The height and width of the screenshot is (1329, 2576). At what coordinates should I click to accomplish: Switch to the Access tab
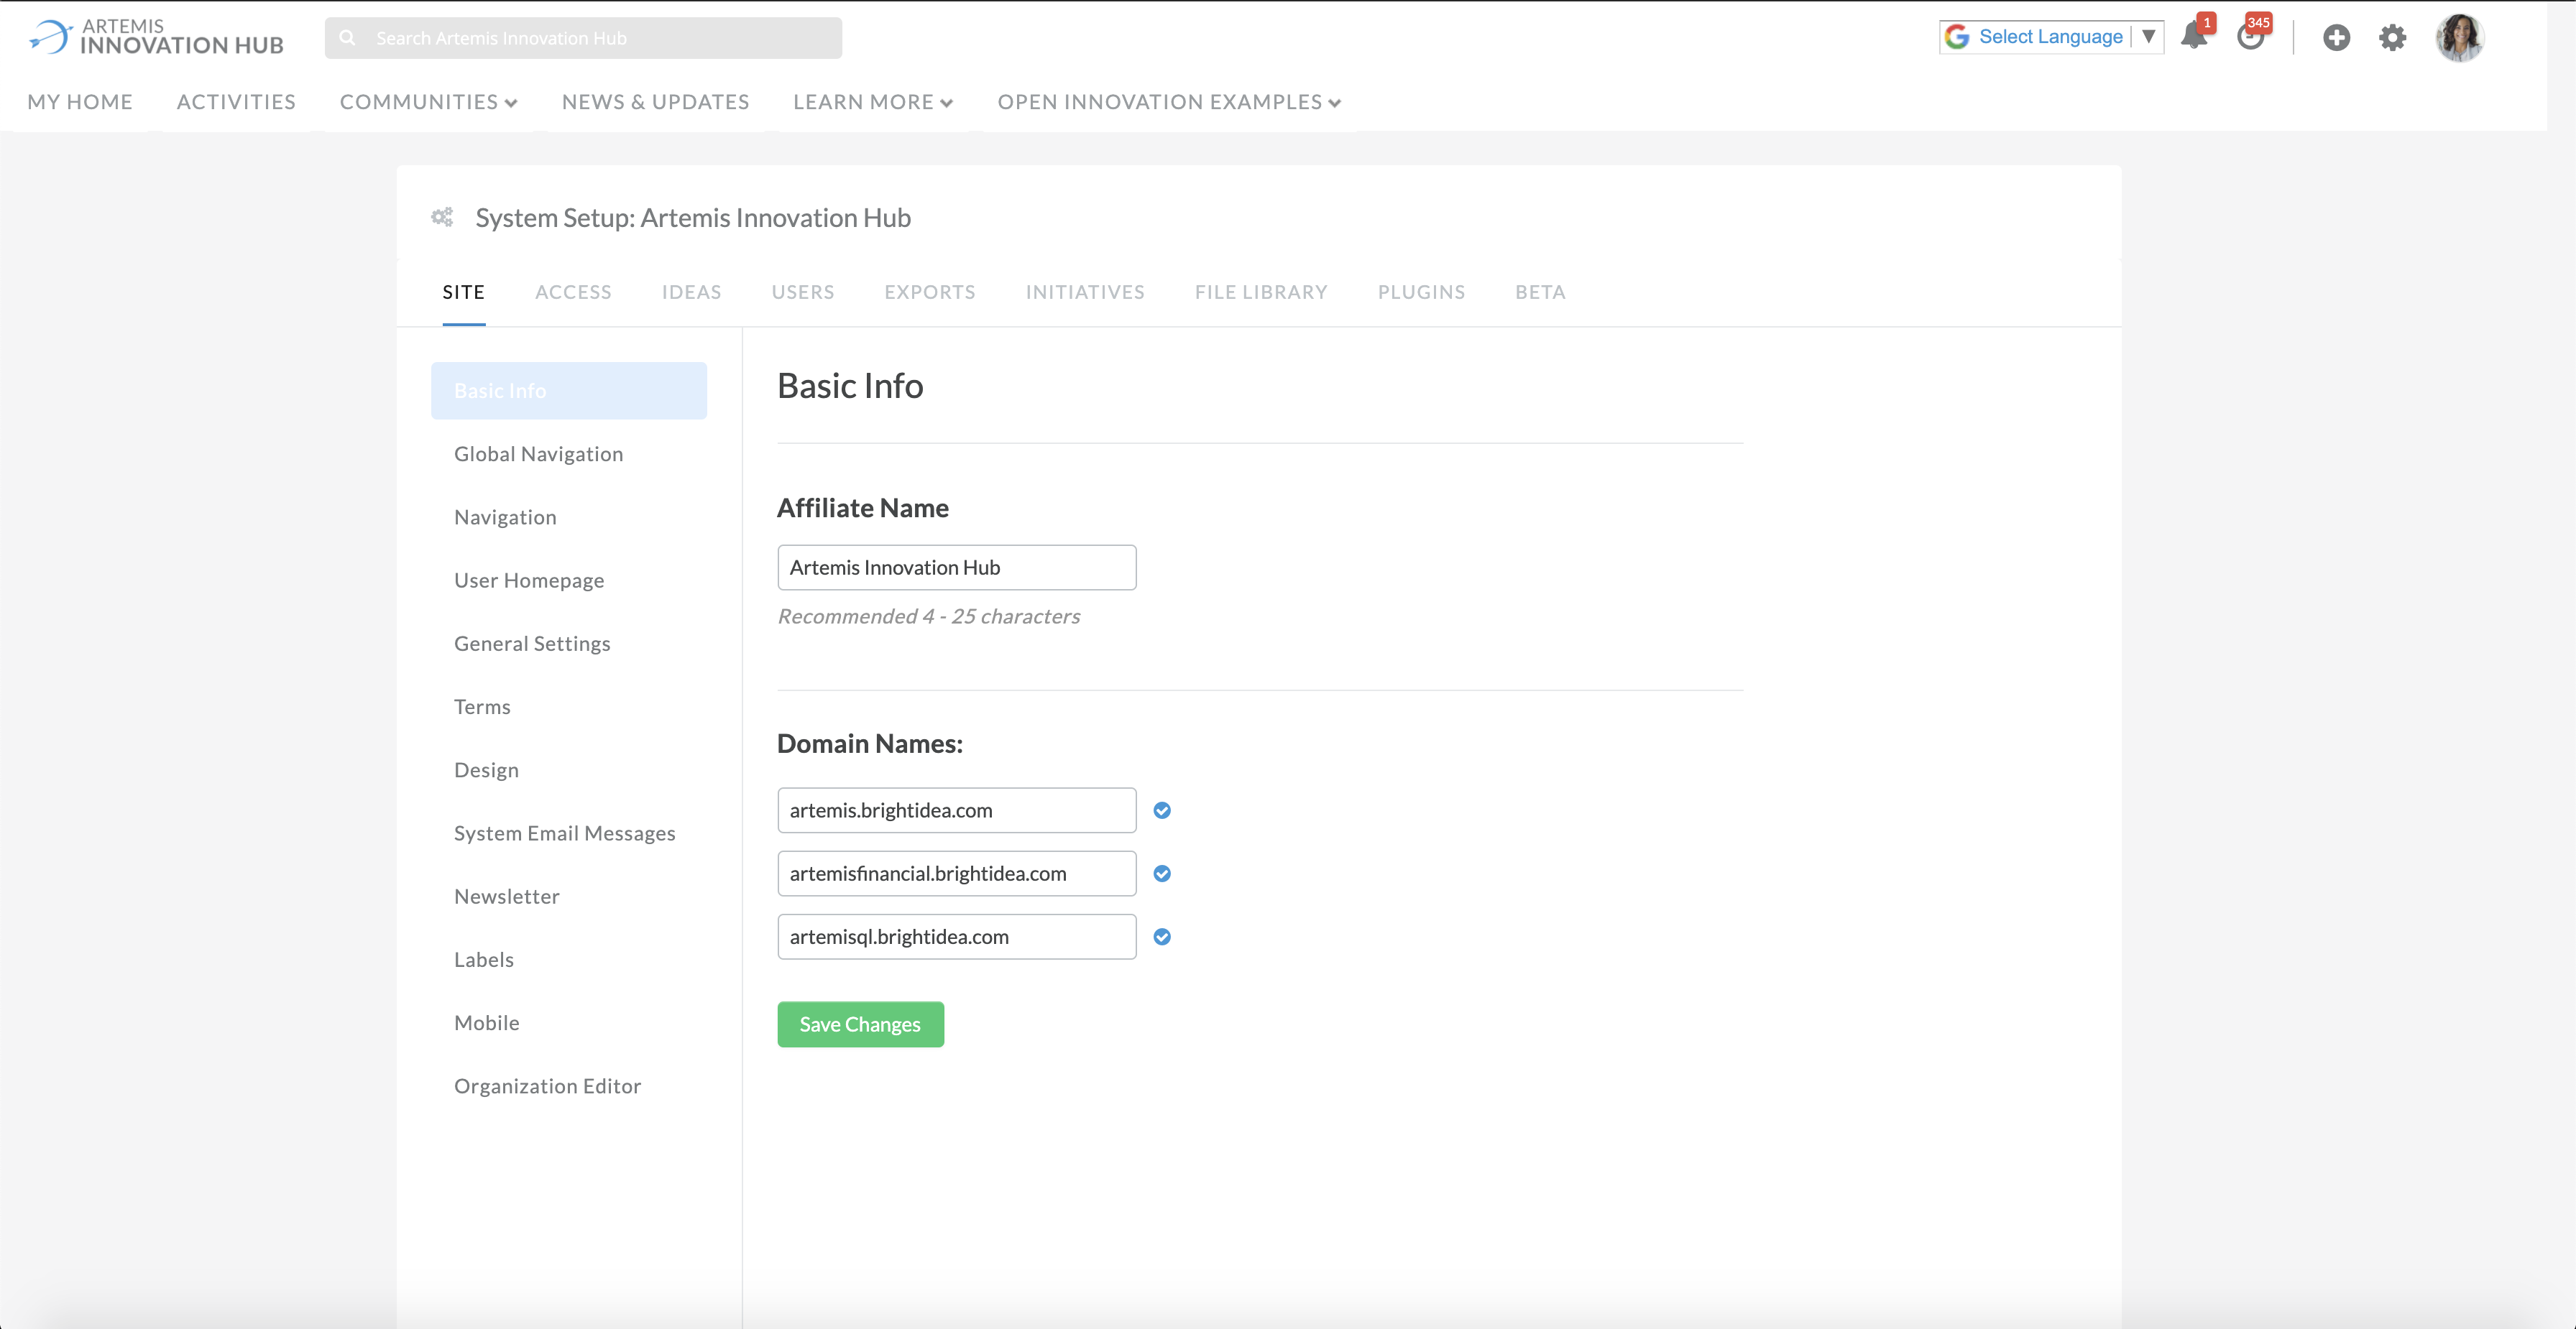573,292
